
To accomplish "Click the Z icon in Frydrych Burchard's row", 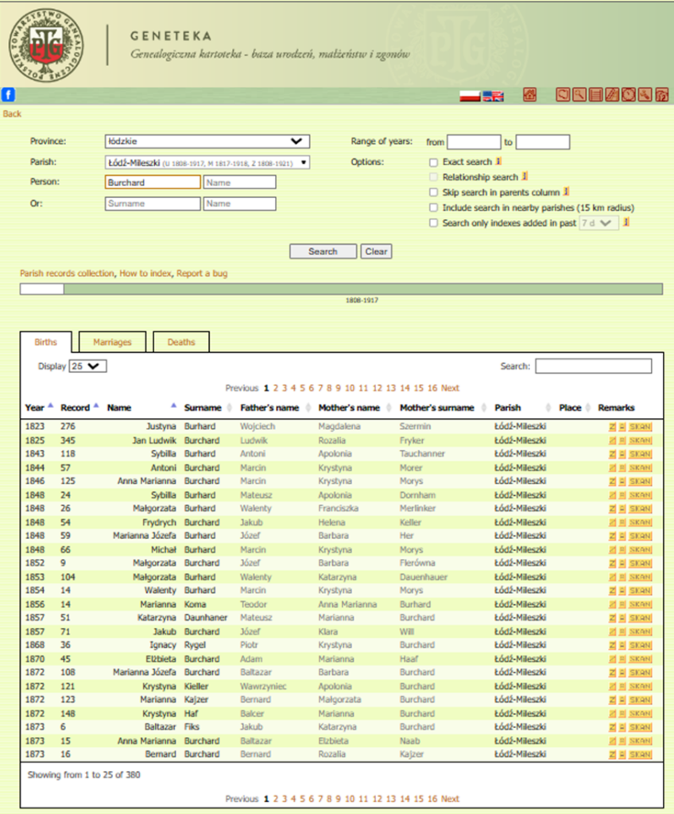I will pos(612,523).
